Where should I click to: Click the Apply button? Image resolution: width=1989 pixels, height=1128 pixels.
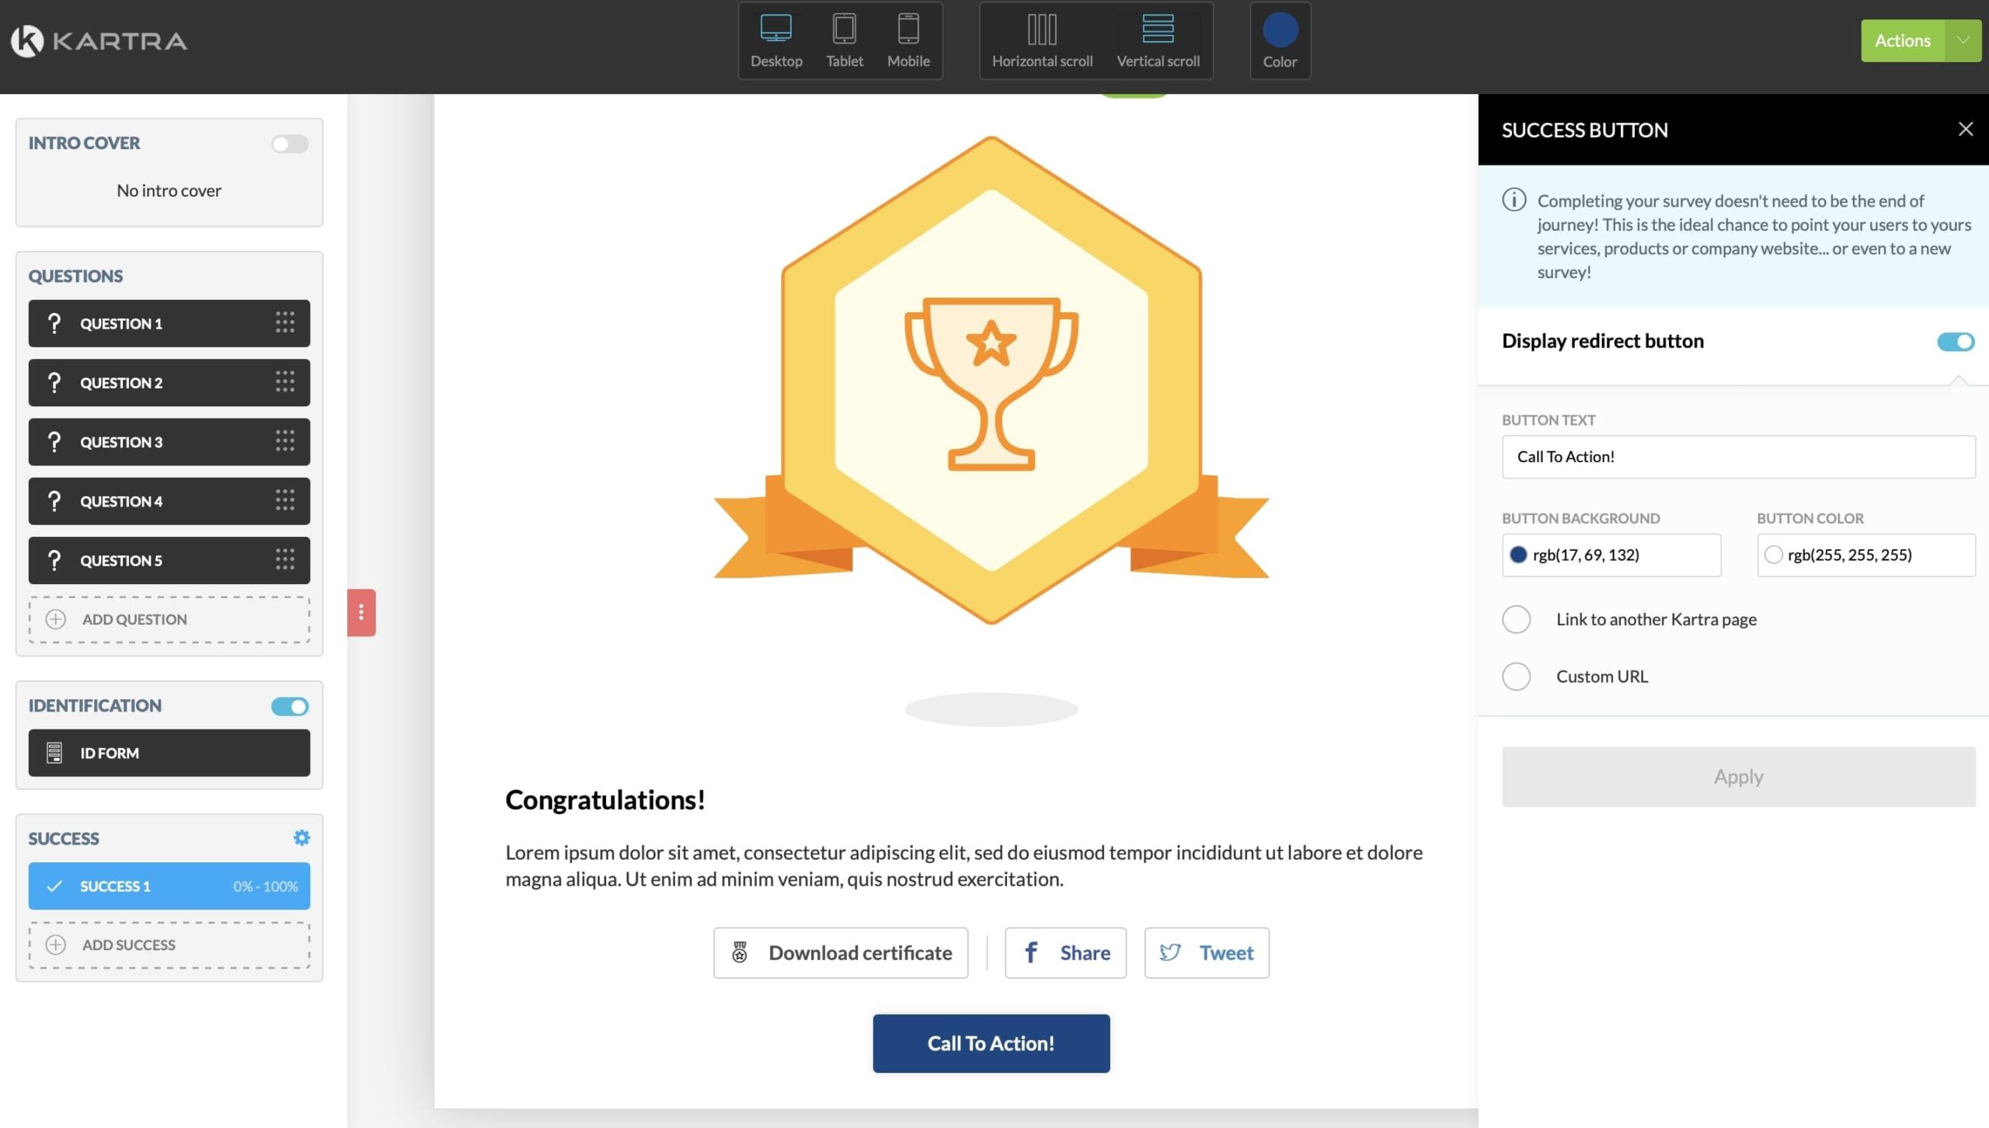point(1739,777)
